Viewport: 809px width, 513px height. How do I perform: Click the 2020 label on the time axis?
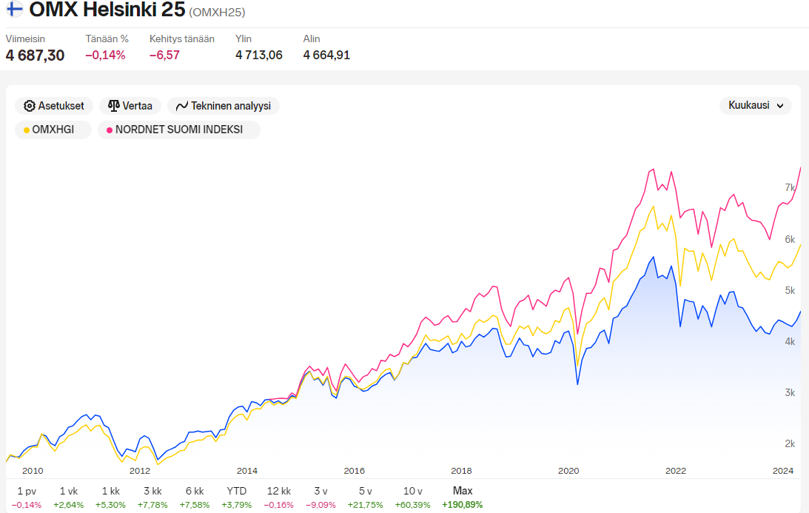coord(568,471)
